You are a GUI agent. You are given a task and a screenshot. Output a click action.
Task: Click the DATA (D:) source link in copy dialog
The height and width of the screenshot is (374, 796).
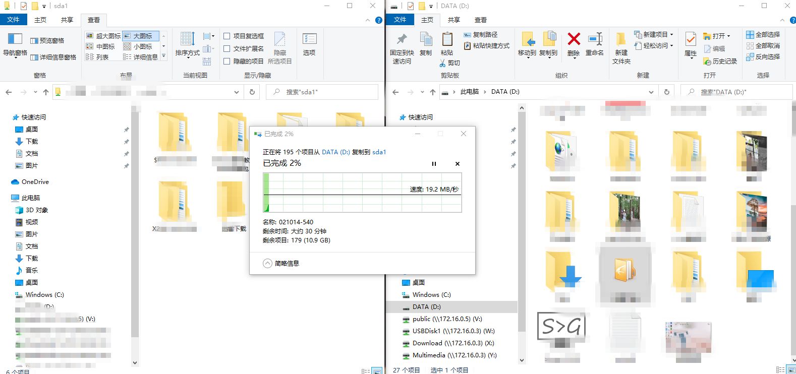[335, 152]
